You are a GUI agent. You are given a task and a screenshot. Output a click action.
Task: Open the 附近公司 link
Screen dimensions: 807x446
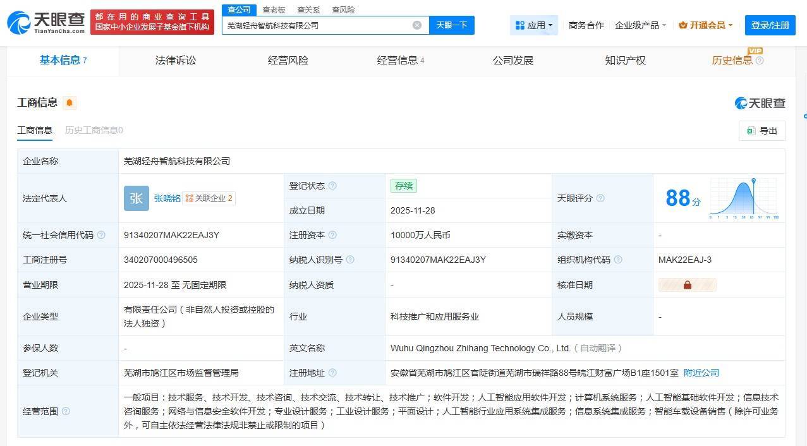click(701, 373)
